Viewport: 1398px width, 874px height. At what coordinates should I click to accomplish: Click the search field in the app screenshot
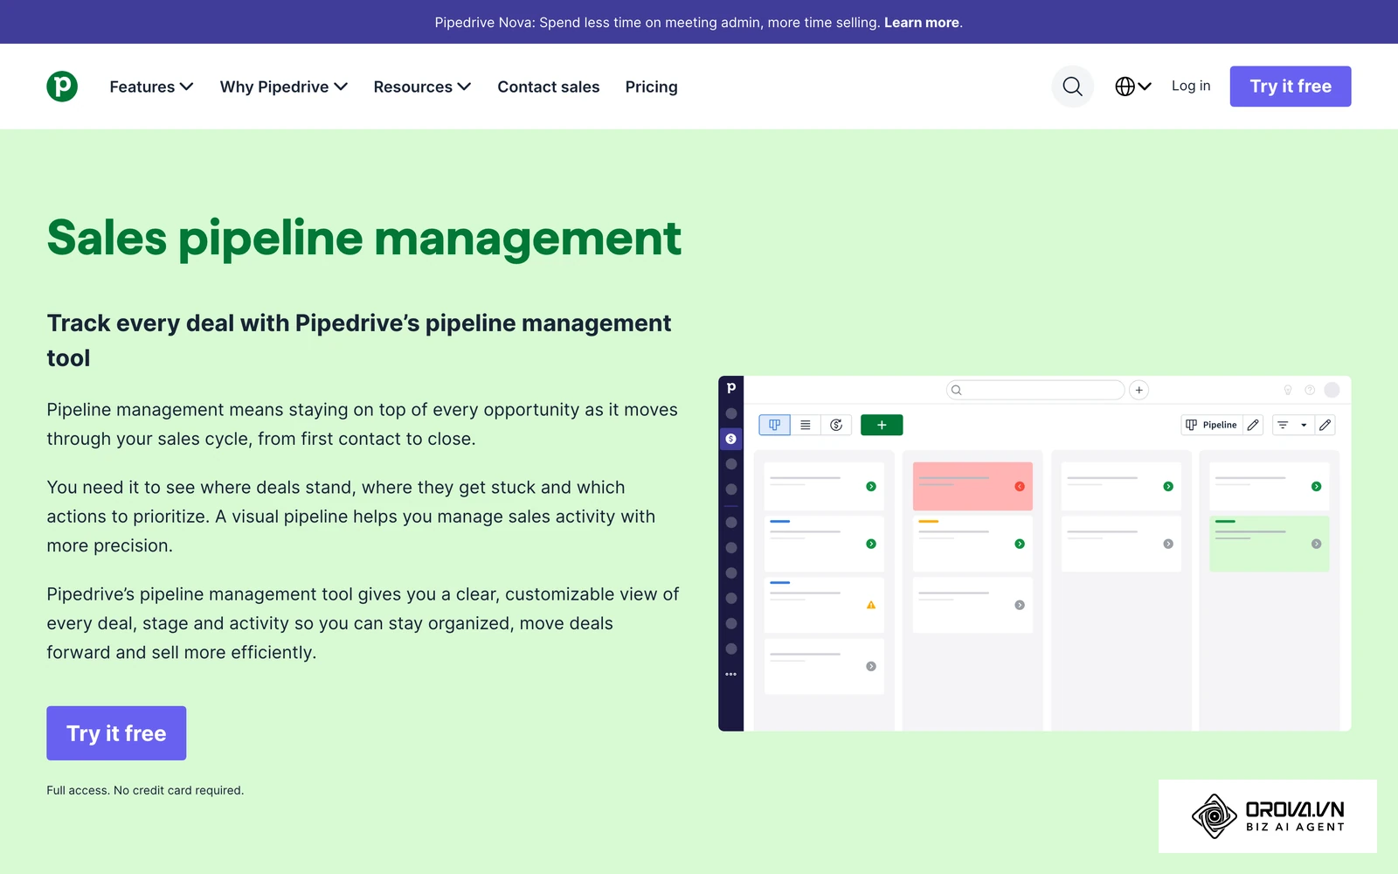1035,390
